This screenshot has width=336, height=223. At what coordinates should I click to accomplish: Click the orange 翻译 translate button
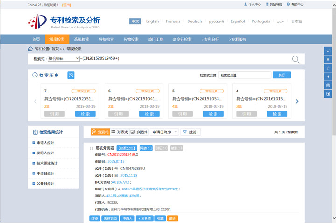click(x=173, y=218)
